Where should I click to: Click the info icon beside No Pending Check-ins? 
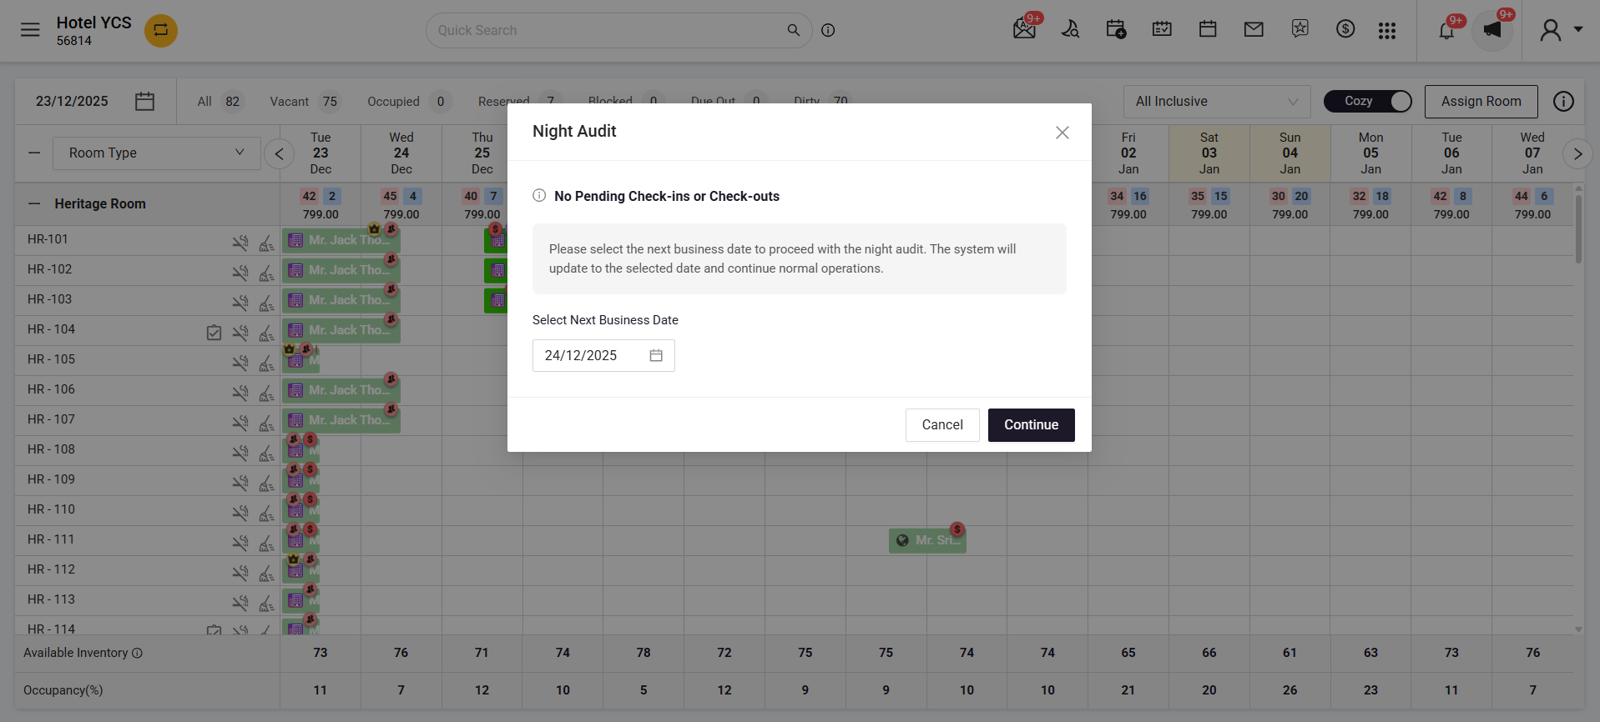tap(539, 195)
